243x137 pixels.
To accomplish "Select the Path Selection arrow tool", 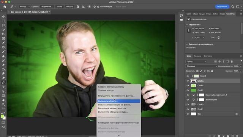I will pyautogui.click(x=3, y=91).
